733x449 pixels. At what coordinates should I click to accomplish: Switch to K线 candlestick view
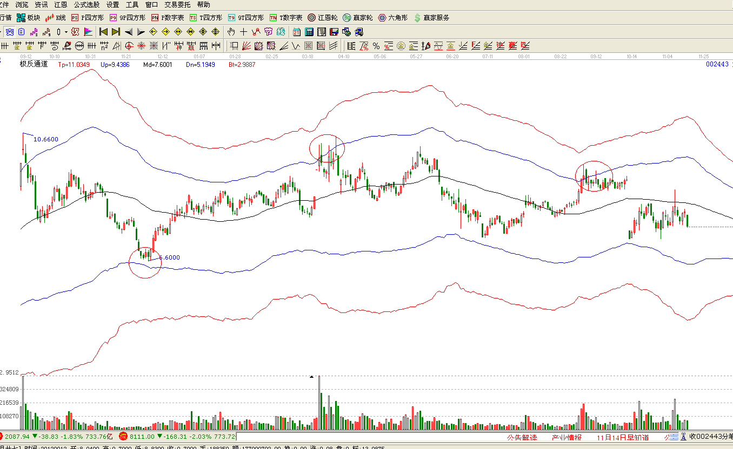point(56,18)
